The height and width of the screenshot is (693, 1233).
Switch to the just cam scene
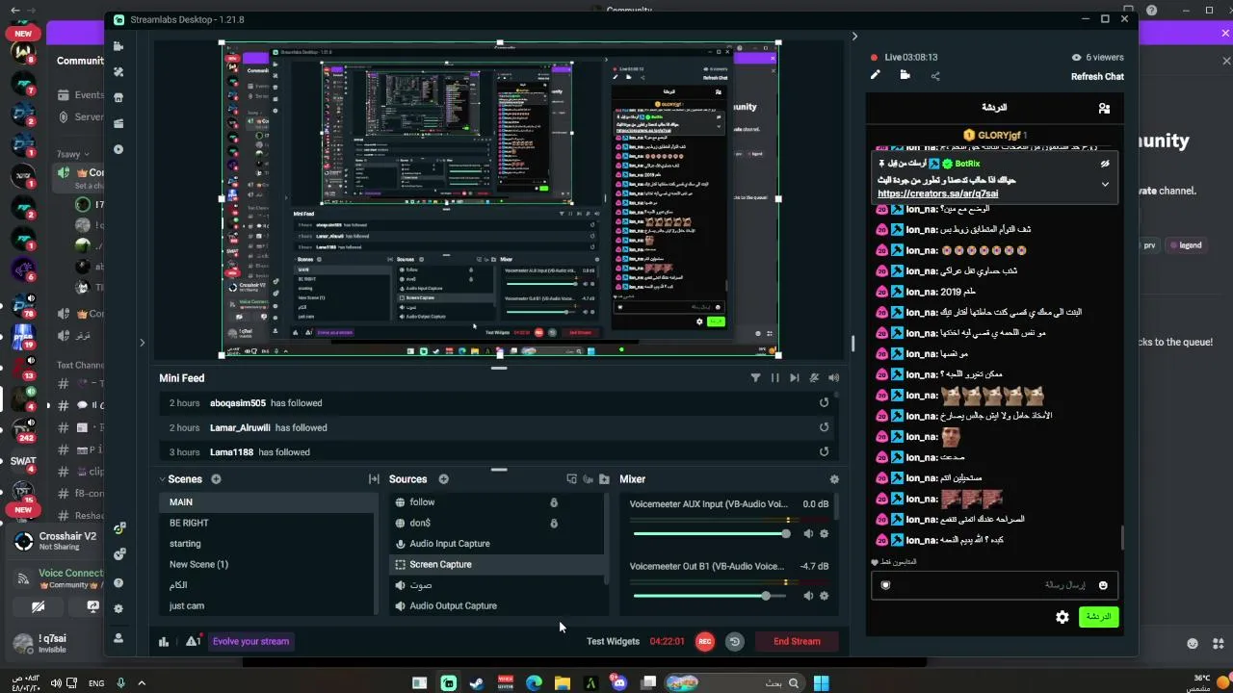[269, 605]
